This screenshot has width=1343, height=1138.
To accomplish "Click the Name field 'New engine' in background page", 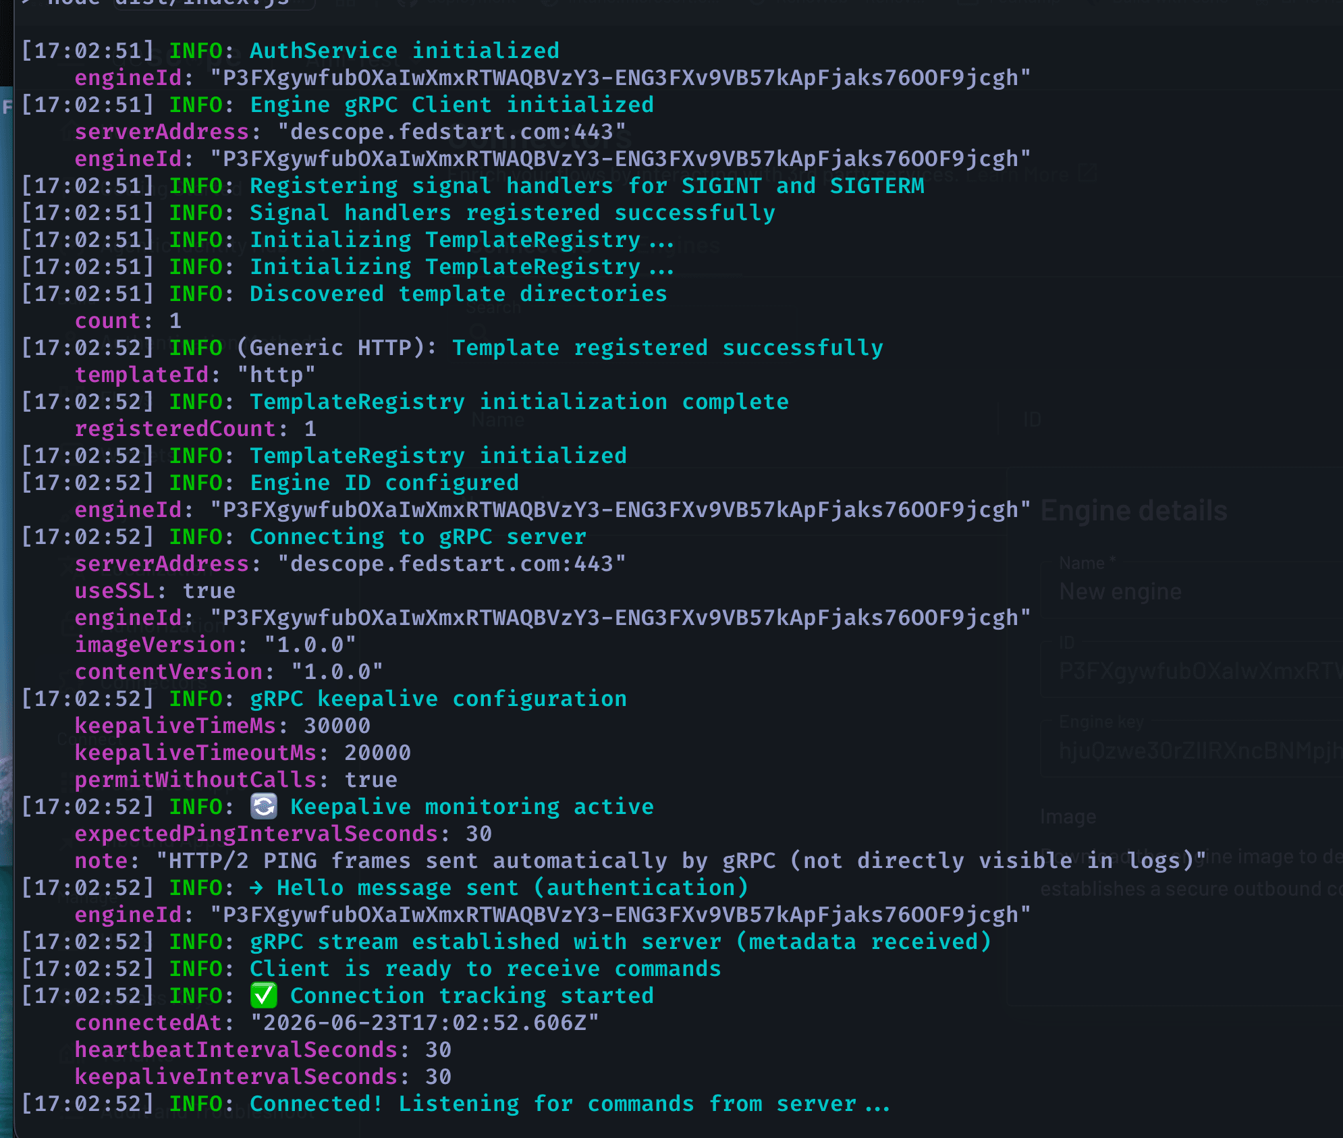I will (1191, 591).
